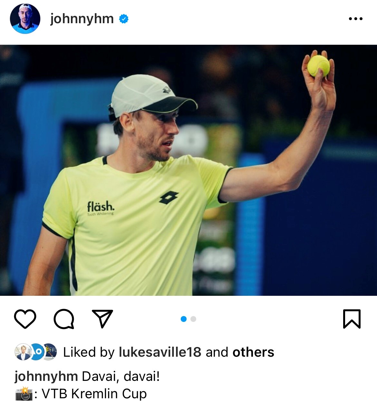Select the first blue carousel indicator dot
The width and height of the screenshot is (377, 406).
click(x=184, y=319)
